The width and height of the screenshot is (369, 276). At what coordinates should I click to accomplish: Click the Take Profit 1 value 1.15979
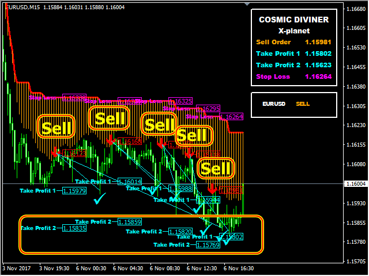(74, 191)
